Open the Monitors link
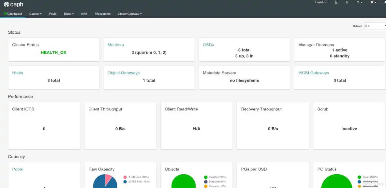 tap(116, 45)
